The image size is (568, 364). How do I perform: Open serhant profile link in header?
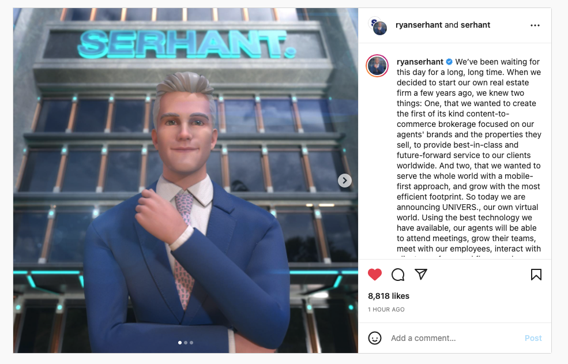click(475, 25)
